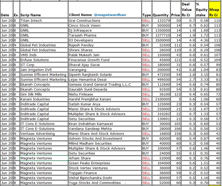Viewport: 222px width, 186px height.
Task: Select the 'Titan Intech' scrip cell
Action: 44,21
